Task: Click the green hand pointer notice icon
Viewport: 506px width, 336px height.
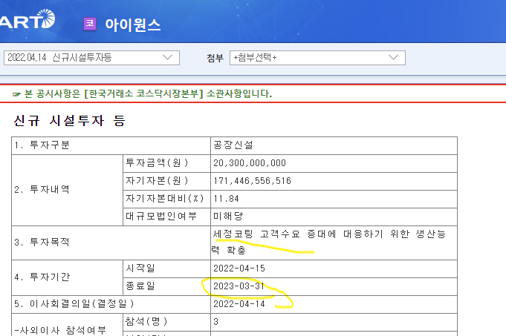Action: pyautogui.click(x=16, y=94)
